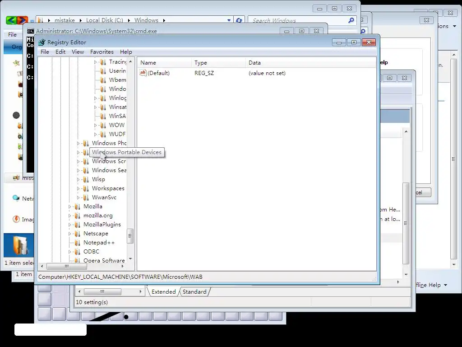
Task: Click the "(value not set)" data cell
Action: coord(267,73)
